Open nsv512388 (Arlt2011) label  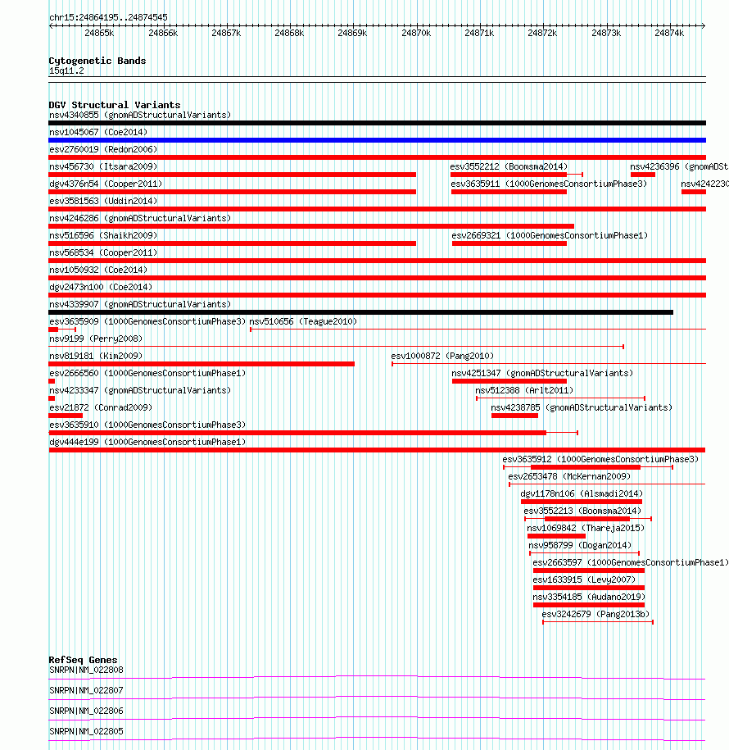point(524,390)
